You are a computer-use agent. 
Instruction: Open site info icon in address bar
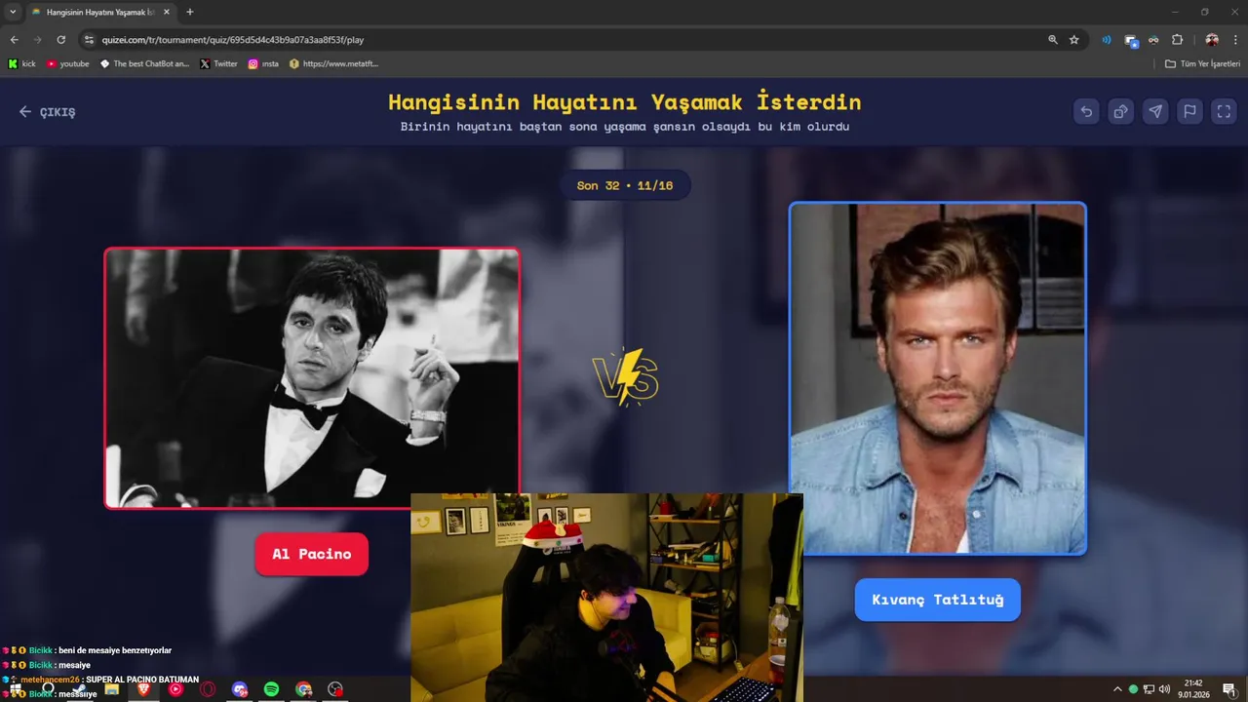(89, 40)
